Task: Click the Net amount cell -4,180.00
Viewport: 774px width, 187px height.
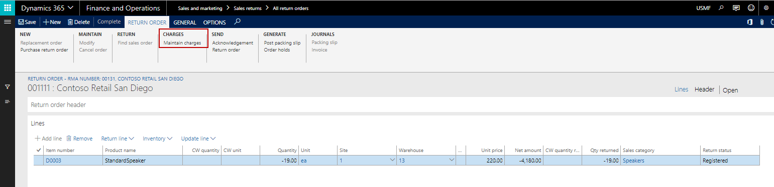Action: click(524, 160)
